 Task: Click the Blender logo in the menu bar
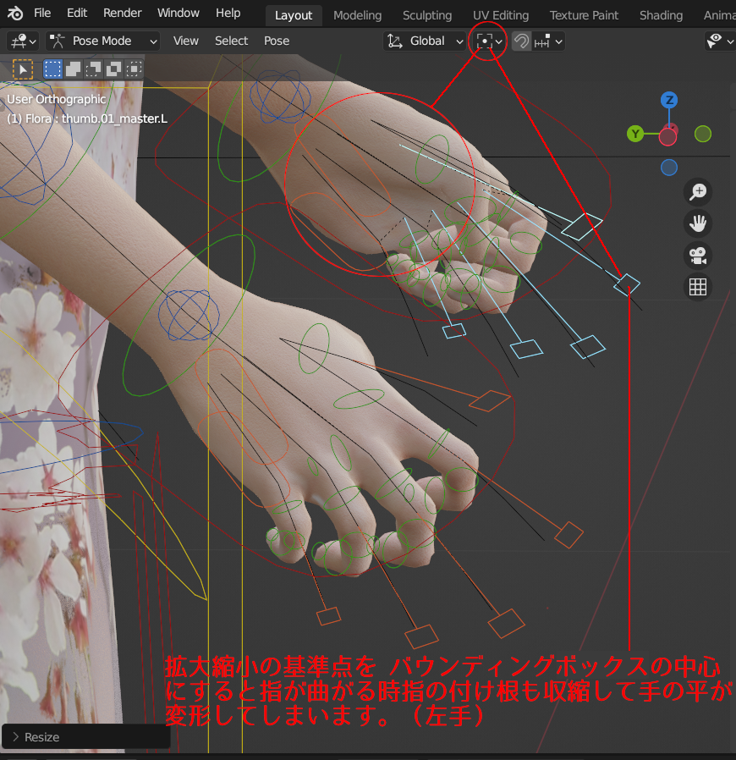pyautogui.click(x=13, y=13)
